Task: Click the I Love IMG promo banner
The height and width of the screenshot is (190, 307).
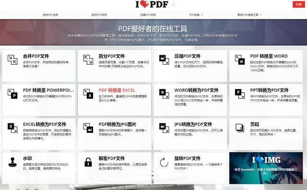Action: pos(266,168)
